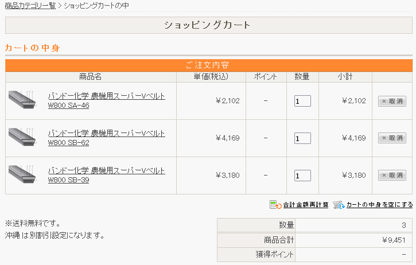Open the W800 SB-62 product link
The height and width of the screenshot is (265, 416).
[x=106, y=138]
